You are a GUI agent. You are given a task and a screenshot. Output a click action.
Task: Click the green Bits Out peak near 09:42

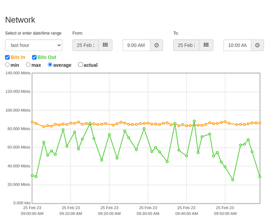[x=194, y=121]
